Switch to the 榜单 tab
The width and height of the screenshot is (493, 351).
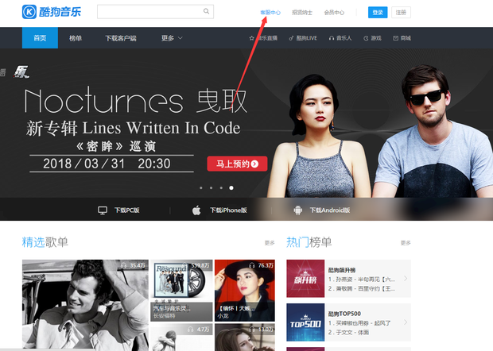[x=76, y=38]
